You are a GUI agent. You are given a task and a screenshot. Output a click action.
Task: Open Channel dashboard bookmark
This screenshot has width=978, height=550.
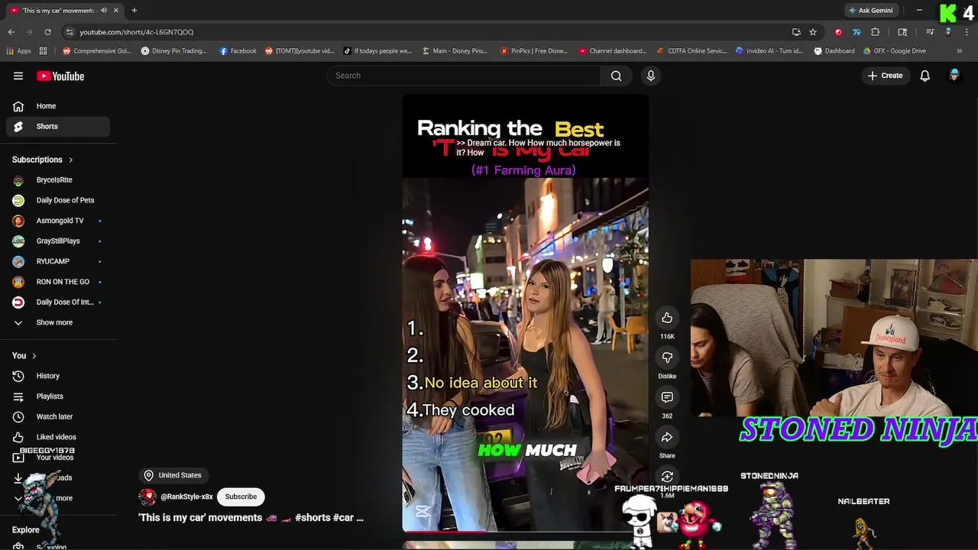point(612,51)
